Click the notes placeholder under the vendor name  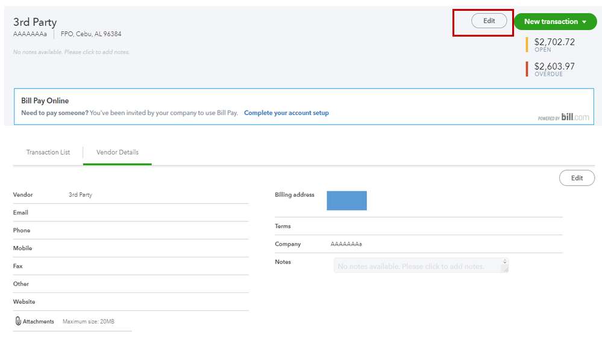point(71,52)
